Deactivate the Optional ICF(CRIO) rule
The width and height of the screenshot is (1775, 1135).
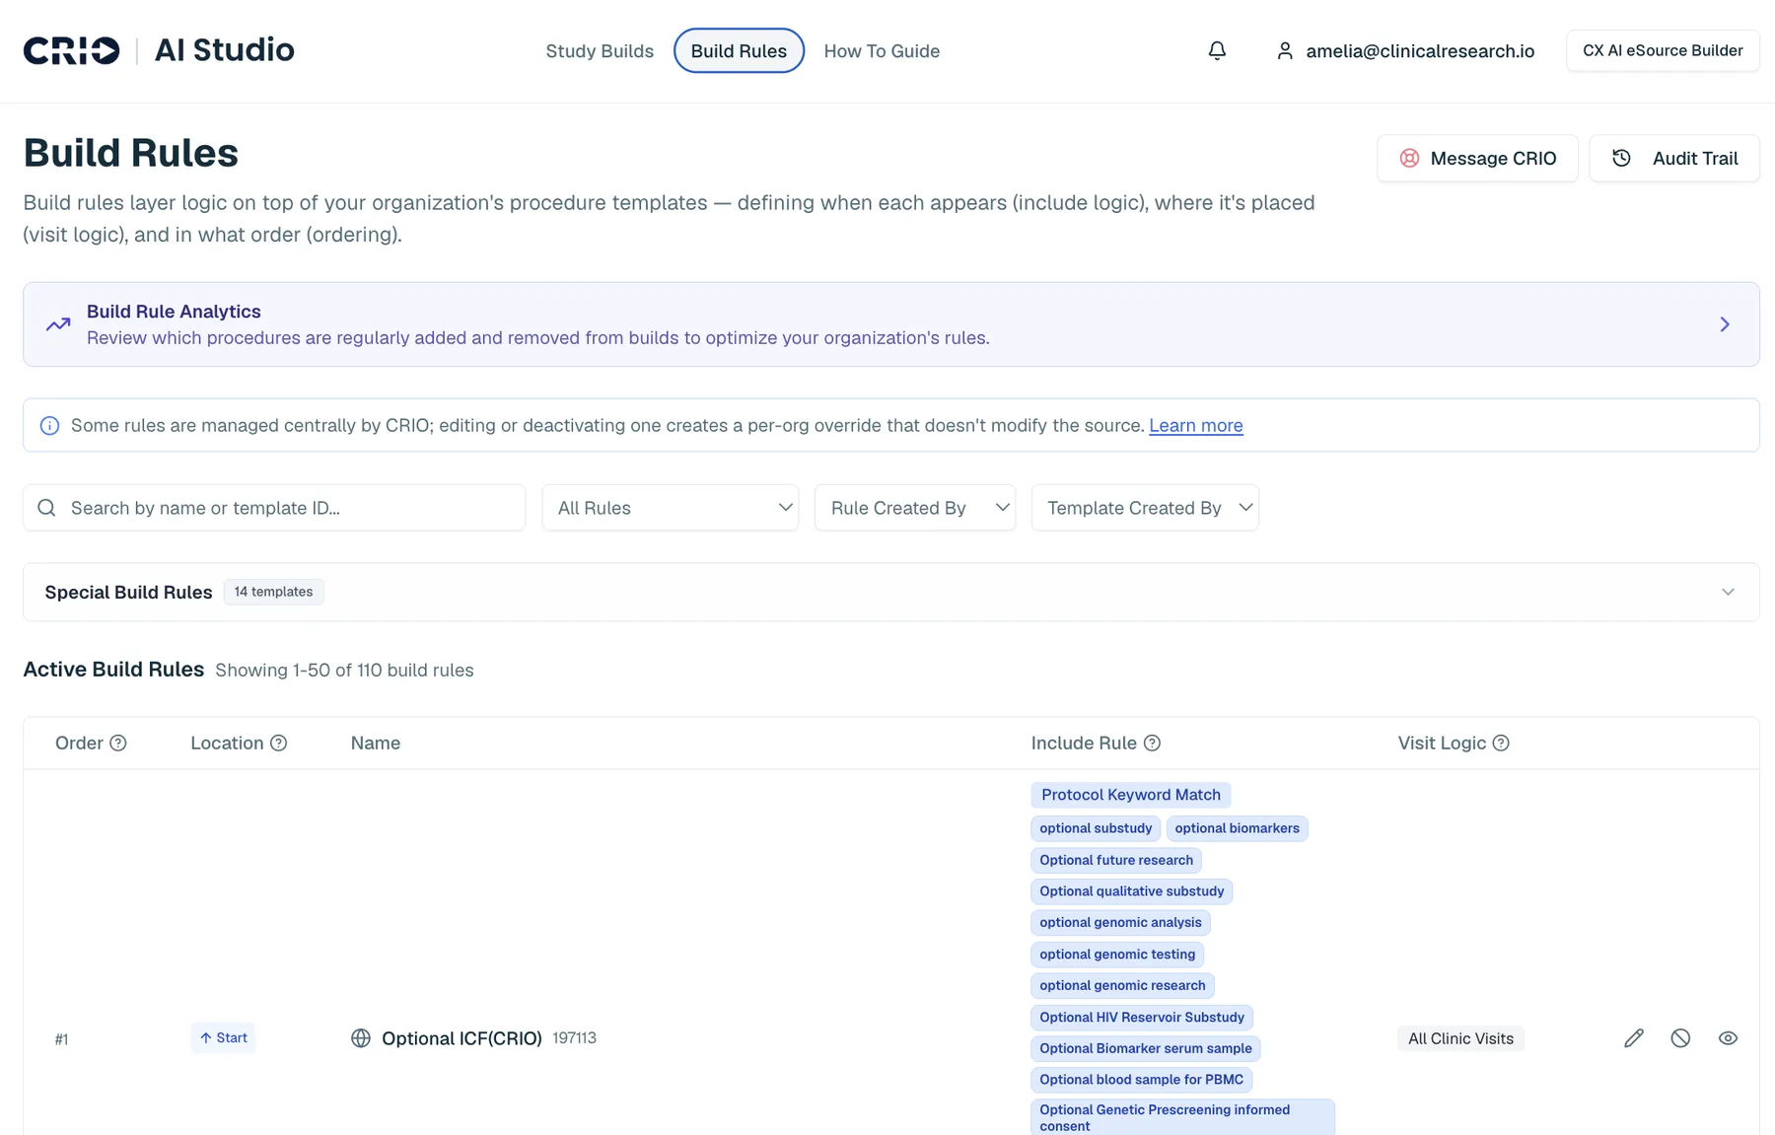[x=1681, y=1038]
